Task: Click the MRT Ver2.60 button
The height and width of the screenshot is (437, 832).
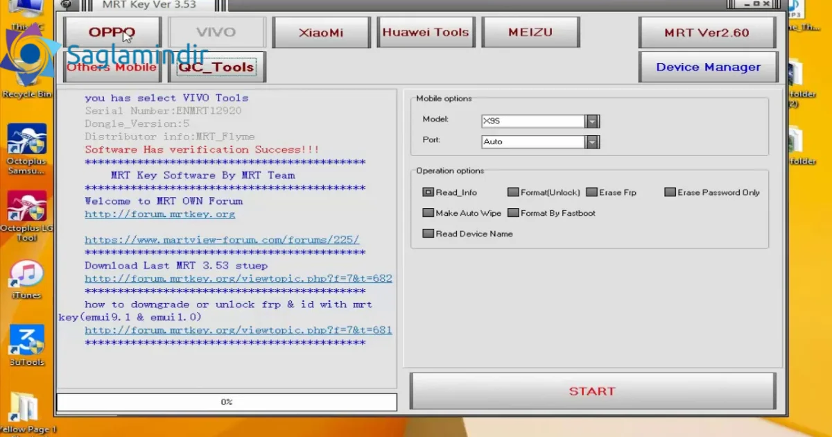Action: (707, 33)
